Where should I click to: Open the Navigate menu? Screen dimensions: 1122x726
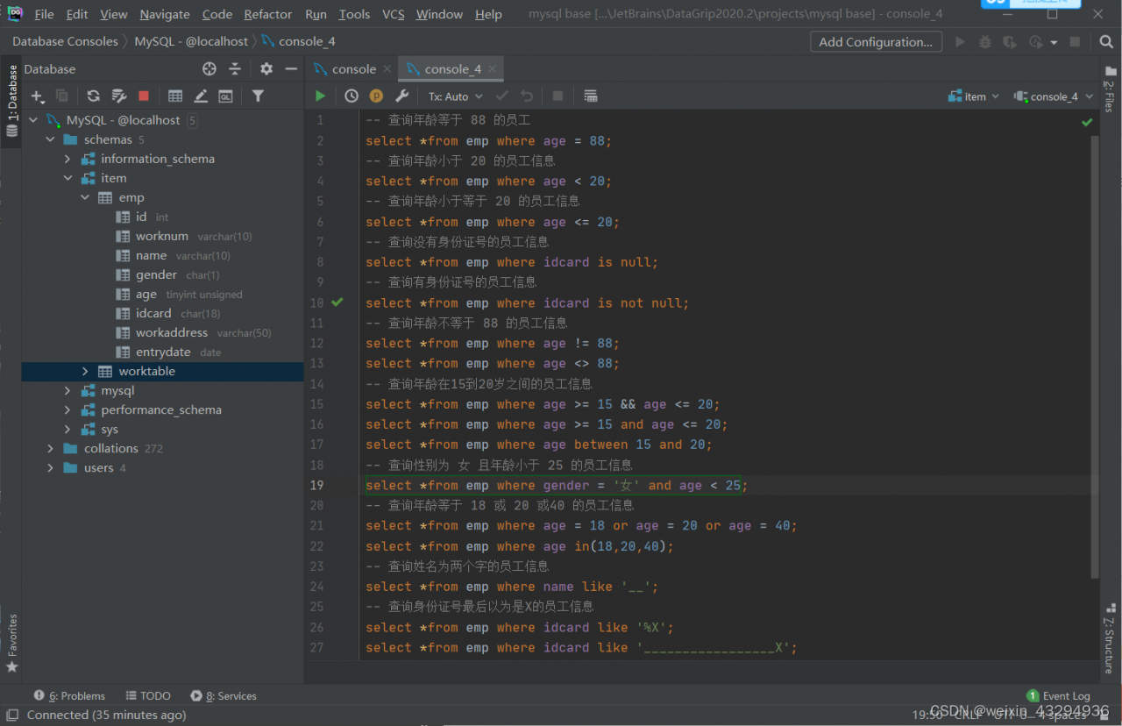165,14
